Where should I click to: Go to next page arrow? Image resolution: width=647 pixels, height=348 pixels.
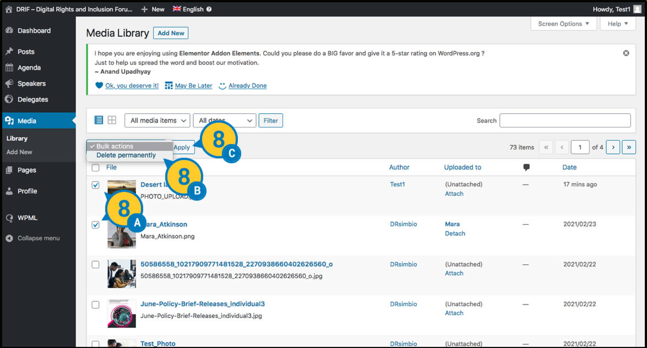point(613,147)
